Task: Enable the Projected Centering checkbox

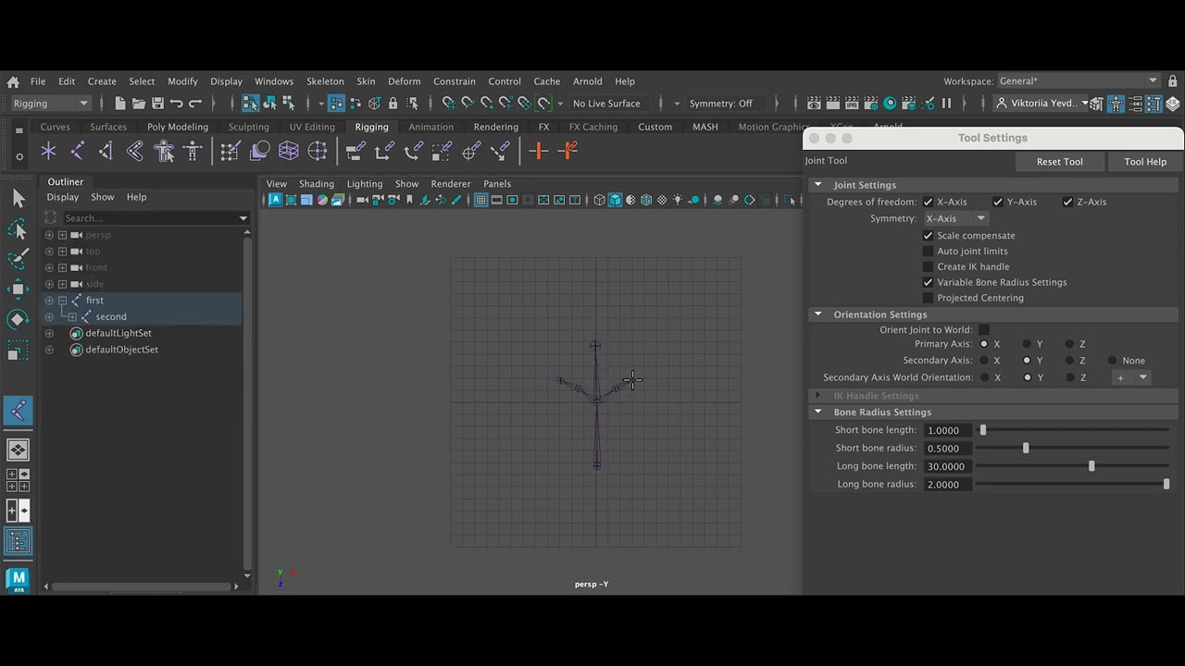Action: (x=928, y=299)
